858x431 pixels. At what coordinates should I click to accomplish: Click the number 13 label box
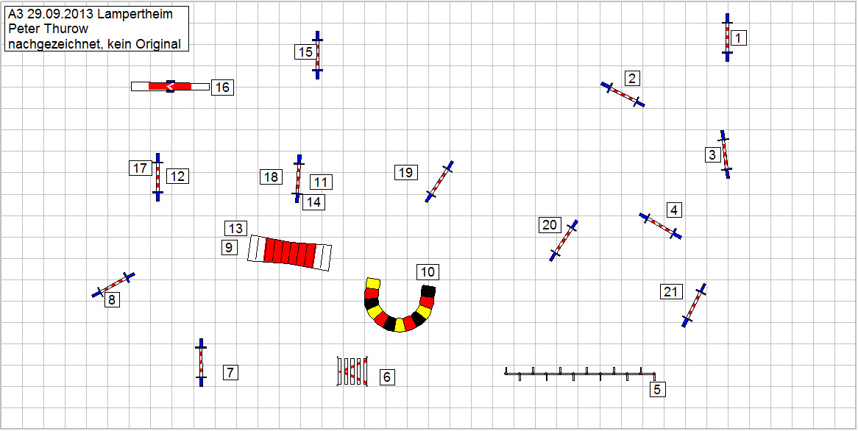pos(235,228)
